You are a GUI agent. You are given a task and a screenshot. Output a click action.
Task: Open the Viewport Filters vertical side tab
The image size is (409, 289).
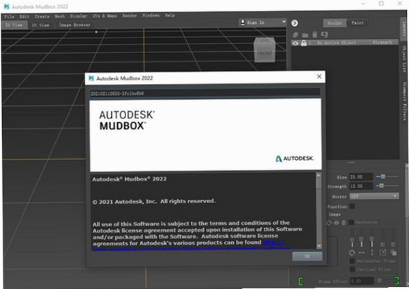coord(404,101)
